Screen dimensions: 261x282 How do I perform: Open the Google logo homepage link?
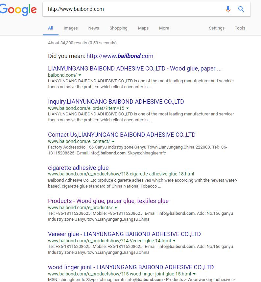pyautogui.click(x=18, y=10)
